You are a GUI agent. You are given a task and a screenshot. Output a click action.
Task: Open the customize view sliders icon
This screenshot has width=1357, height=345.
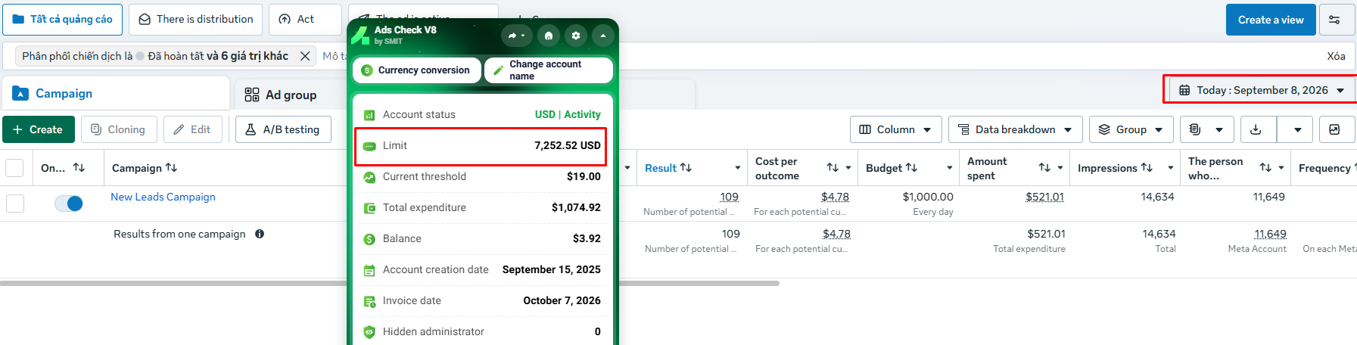(1337, 20)
